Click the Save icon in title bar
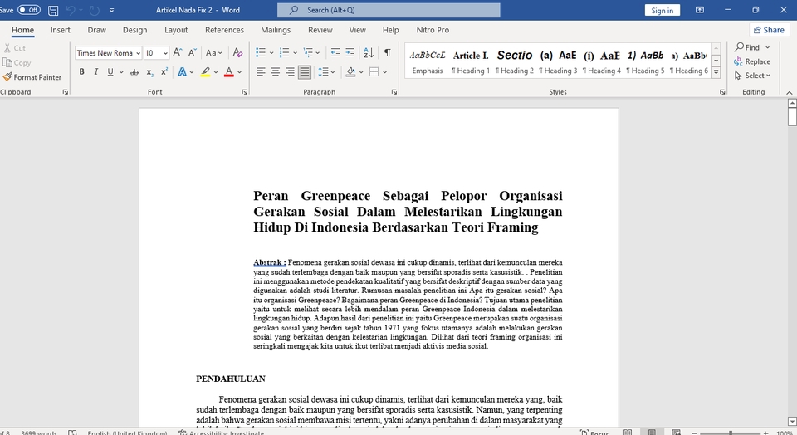This screenshot has height=435, width=797. click(53, 10)
